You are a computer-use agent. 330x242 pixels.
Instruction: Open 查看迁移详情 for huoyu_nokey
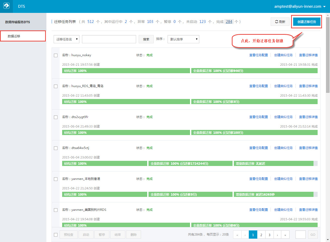pos(308,55)
